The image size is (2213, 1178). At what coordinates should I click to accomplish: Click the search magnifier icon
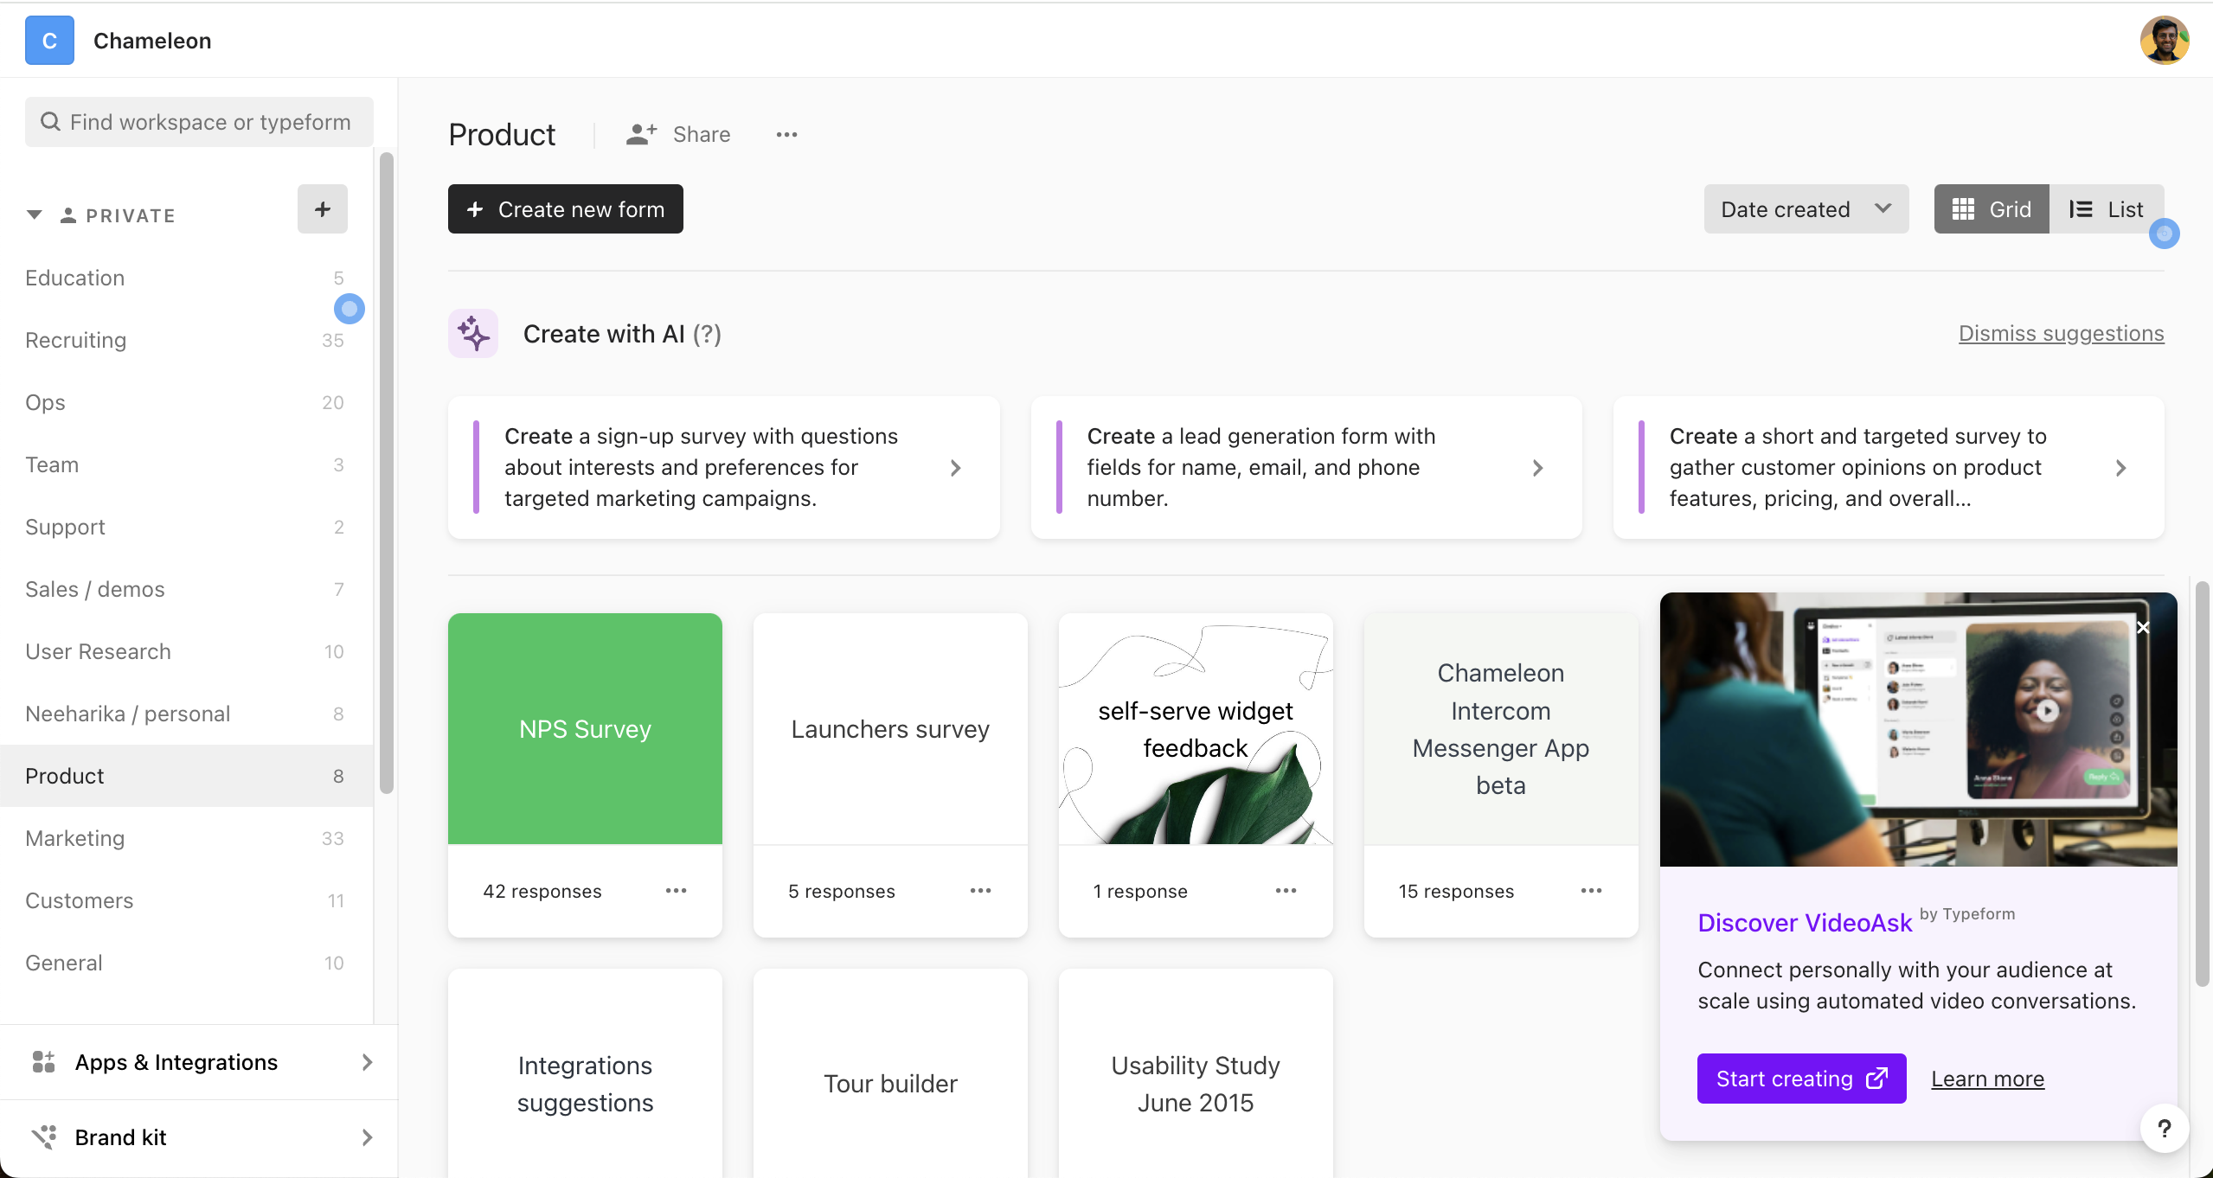[51, 122]
